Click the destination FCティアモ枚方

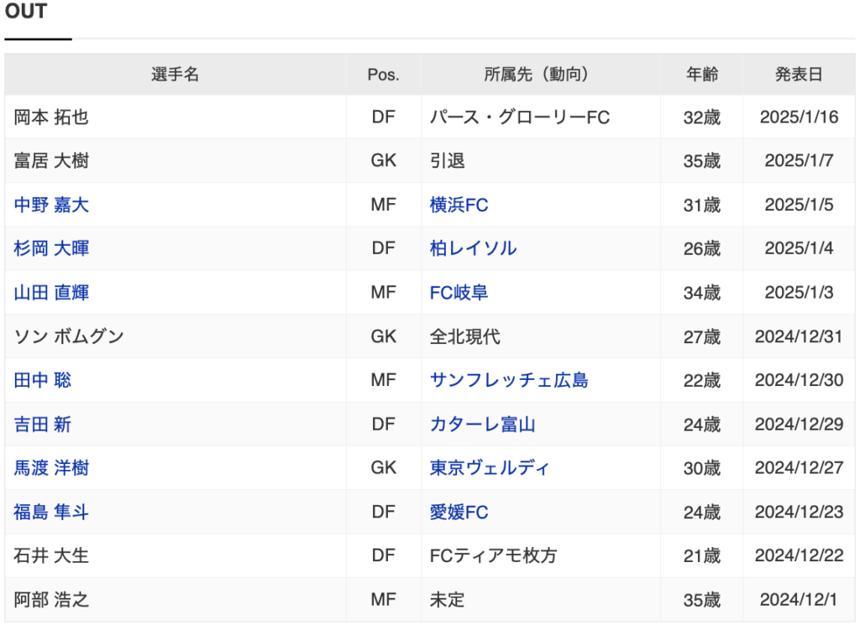coord(494,556)
